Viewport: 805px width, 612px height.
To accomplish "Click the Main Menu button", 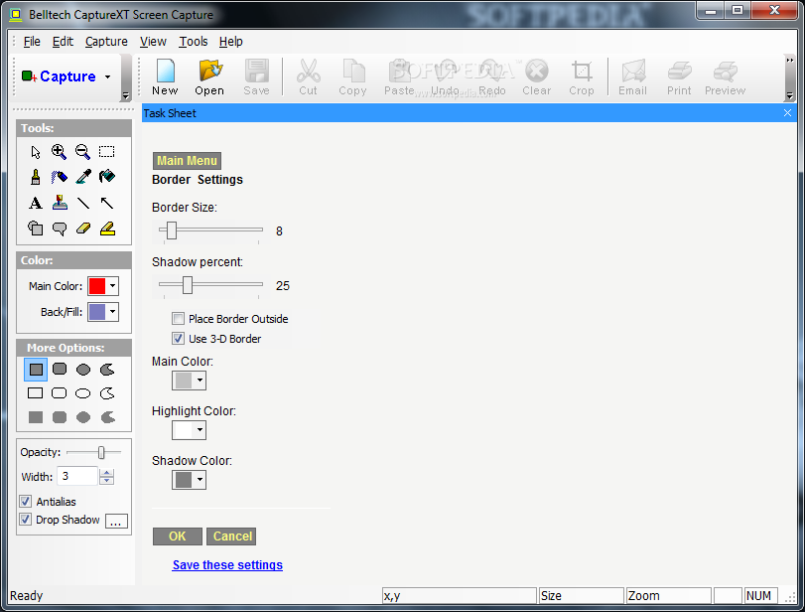I will pyautogui.click(x=187, y=161).
